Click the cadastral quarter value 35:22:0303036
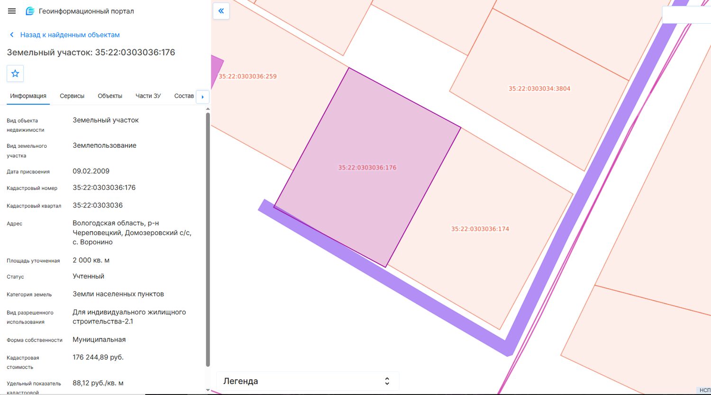The width and height of the screenshot is (711, 395). [98, 205]
